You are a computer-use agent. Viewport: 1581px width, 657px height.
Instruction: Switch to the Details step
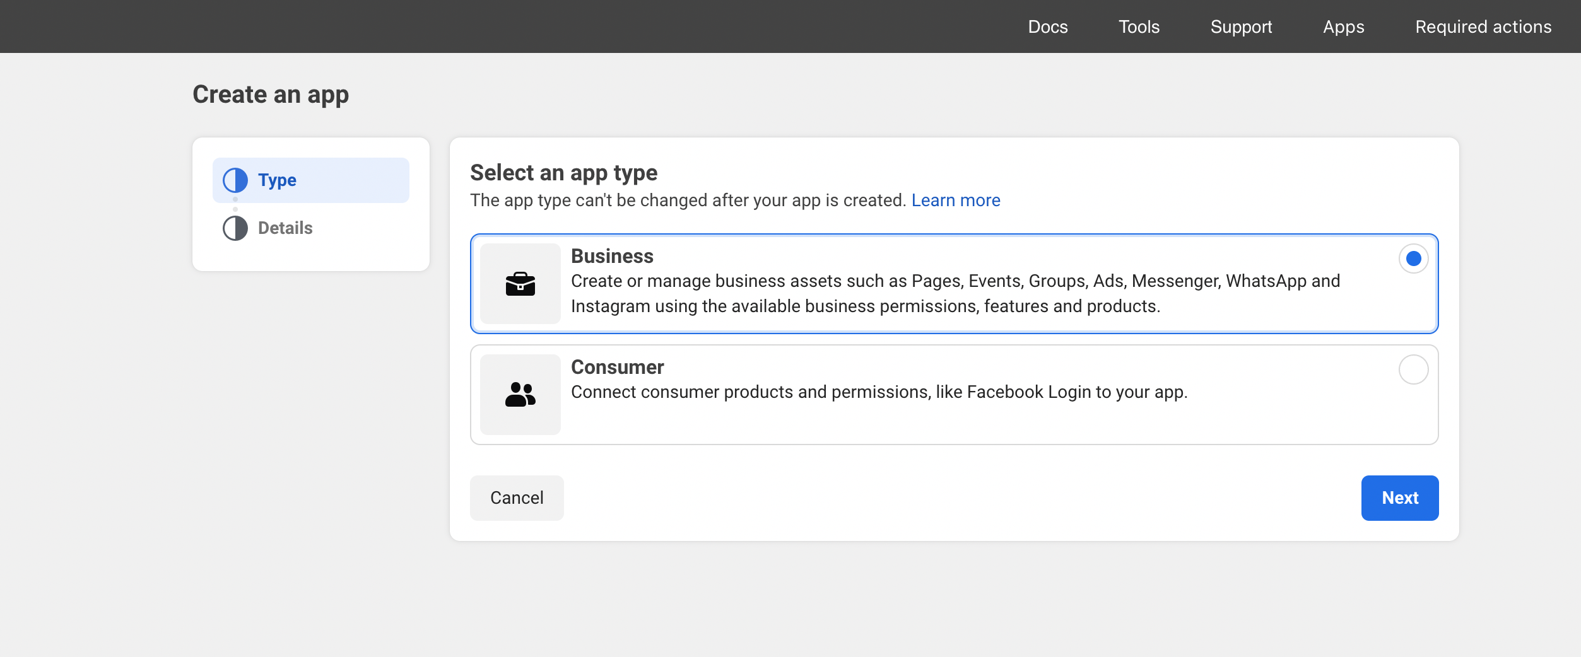click(285, 228)
